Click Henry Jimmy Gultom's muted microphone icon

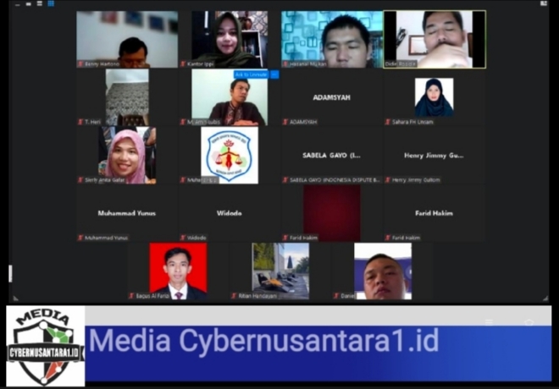[388, 180]
